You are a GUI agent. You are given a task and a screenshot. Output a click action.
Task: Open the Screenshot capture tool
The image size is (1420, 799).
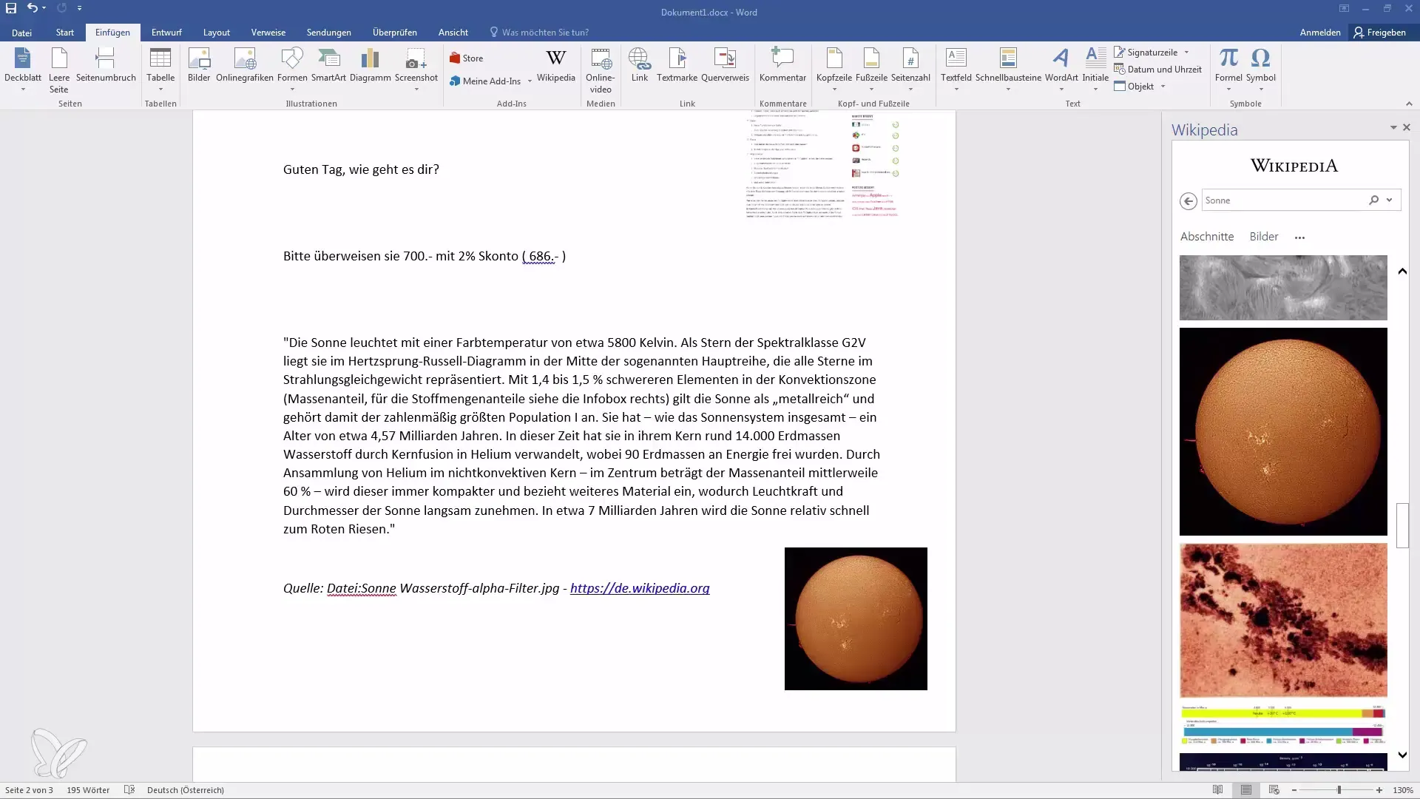click(x=416, y=69)
